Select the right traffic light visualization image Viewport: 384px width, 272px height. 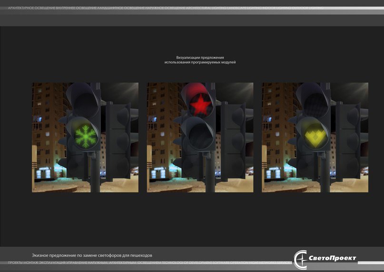[315, 137]
